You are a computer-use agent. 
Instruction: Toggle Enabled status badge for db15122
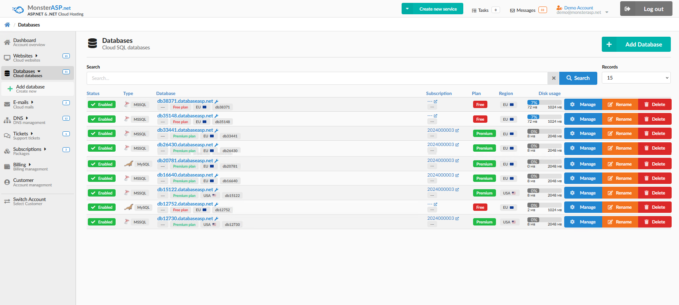pos(102,193)
